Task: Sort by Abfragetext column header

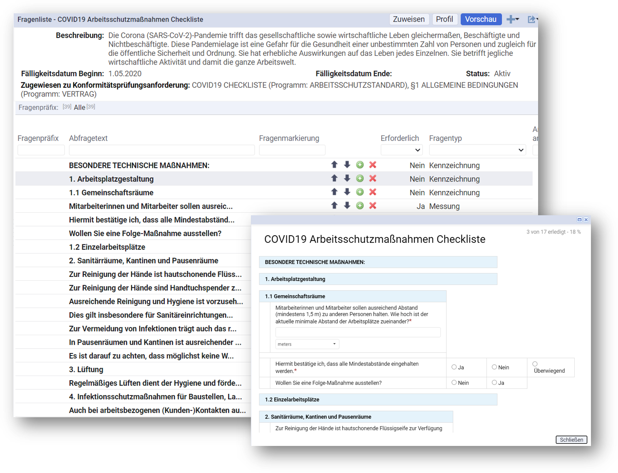Action: pyautogui.click(x=88, y=138)
